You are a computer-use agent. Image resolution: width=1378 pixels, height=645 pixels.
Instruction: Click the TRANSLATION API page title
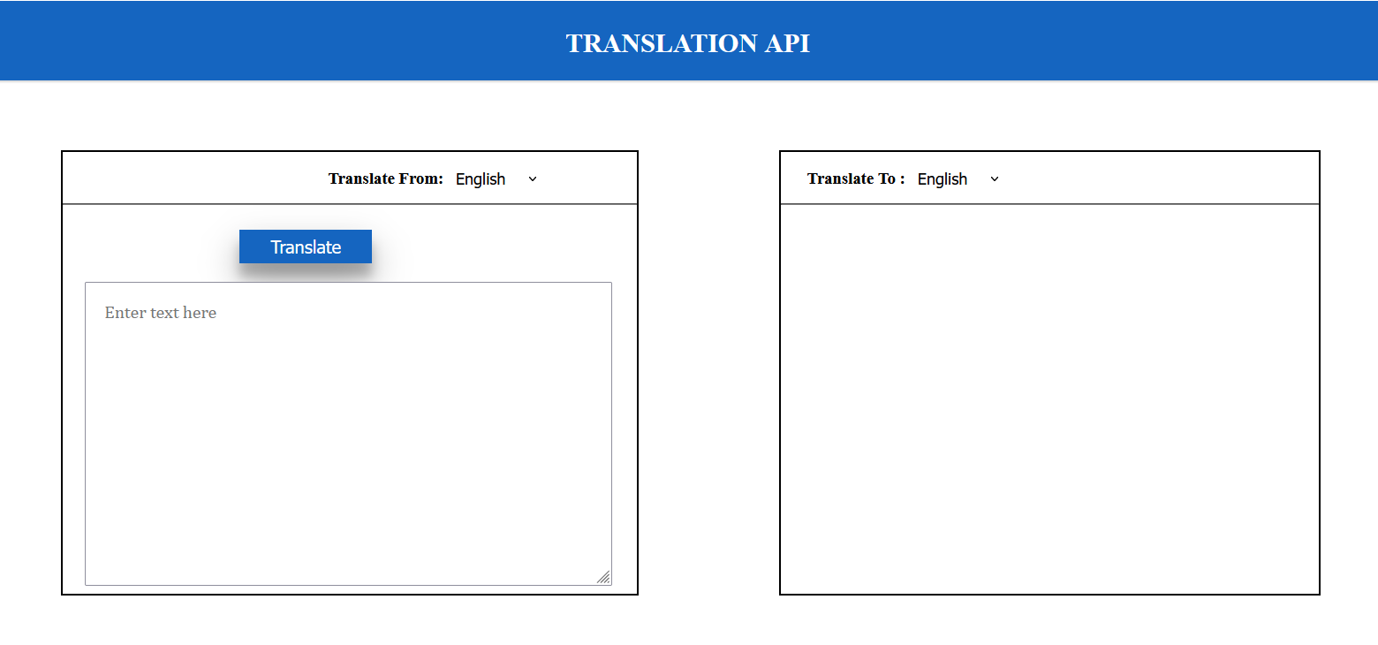coord(688,42)
